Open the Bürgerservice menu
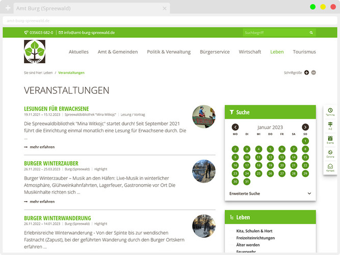The image size is (340, 255). point(215,52)
